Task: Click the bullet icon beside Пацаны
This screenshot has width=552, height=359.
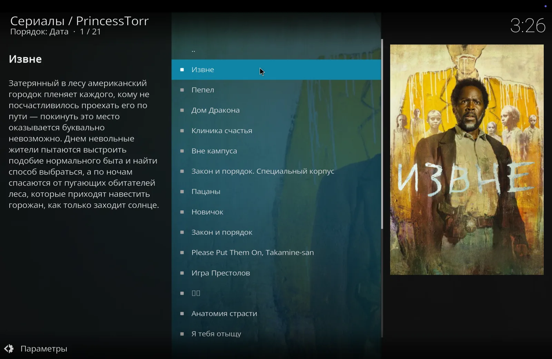Action: click(x=182, y=192)
